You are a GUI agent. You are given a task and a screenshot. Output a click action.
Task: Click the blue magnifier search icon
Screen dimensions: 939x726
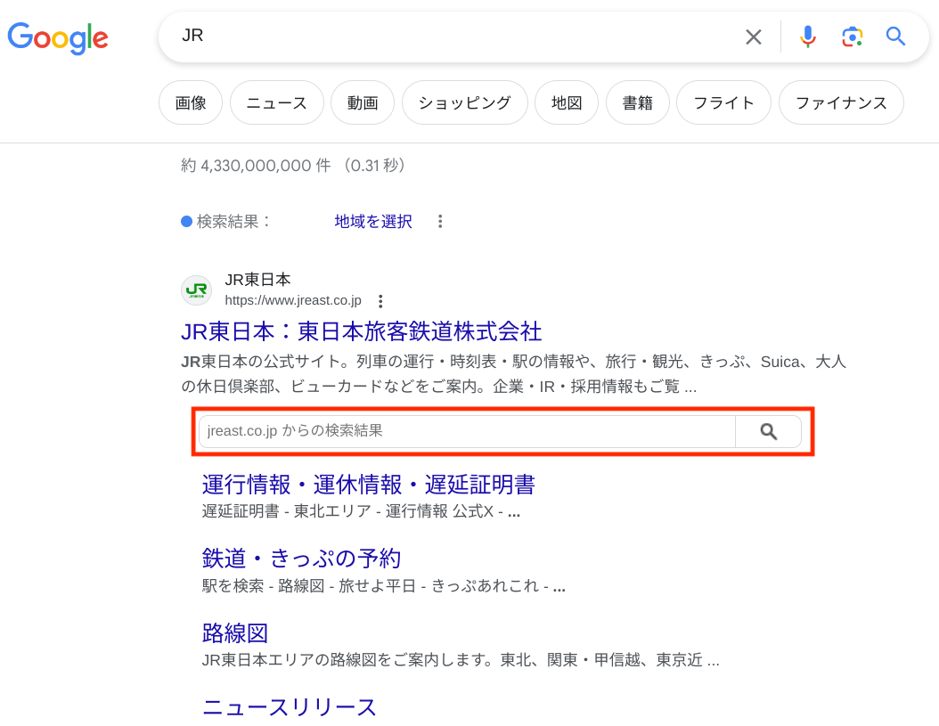[895, 37]
